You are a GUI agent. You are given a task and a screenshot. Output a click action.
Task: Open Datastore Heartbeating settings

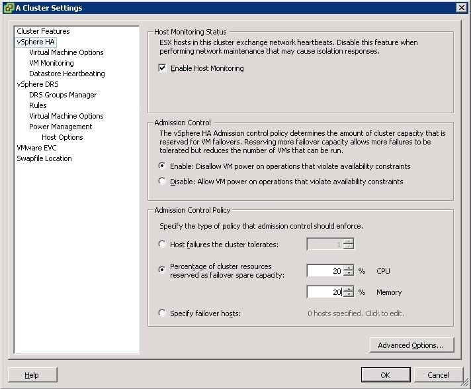67,74
